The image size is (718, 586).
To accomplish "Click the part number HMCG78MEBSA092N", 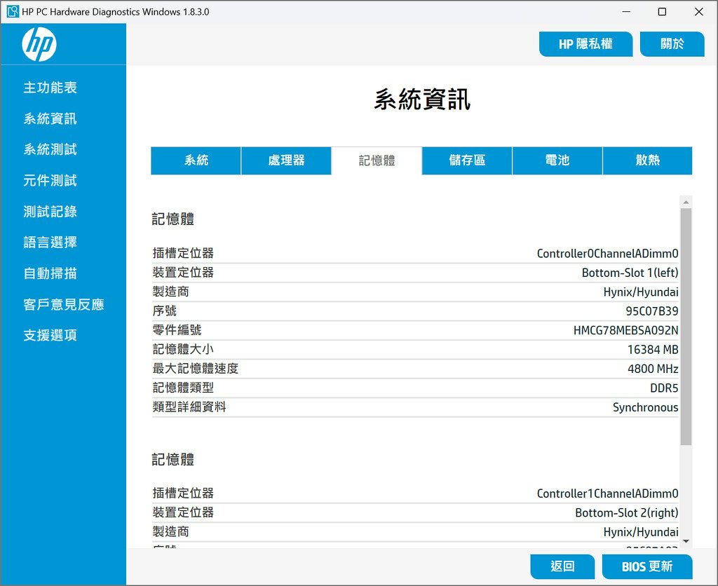I will pos(626,331).
